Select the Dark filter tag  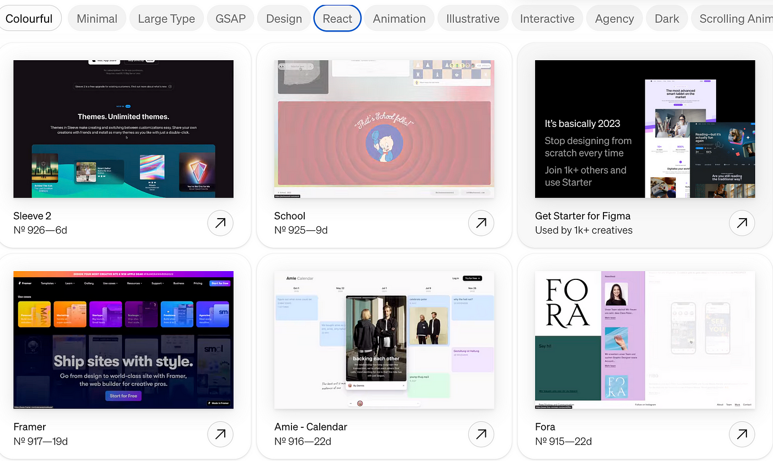point(667,18)
